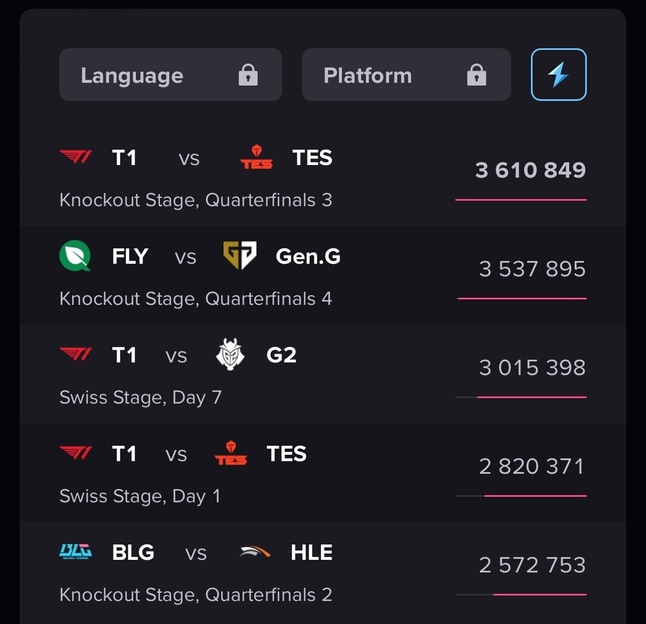Viewport: 646px width, 624px height.
Task: Click TES logo in Quarterfinals 3 match
Action: click(256, 157)
